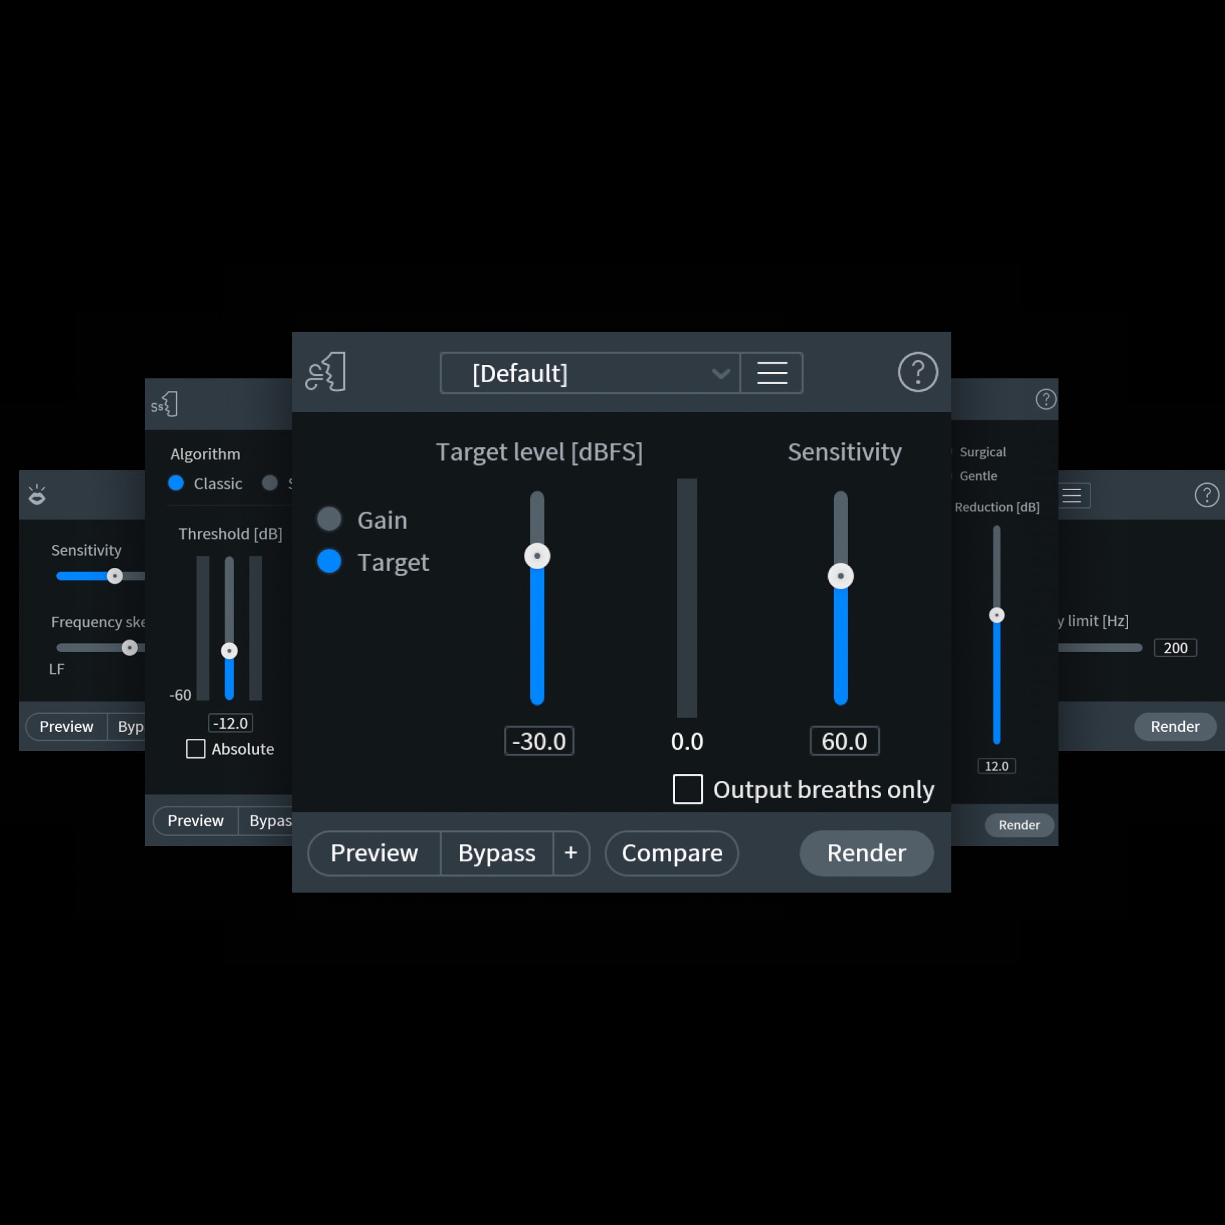Screen dimensions: 1225x1225
Task: Click the Compare button
Action: pyautogui.click(x=671, y=853)
